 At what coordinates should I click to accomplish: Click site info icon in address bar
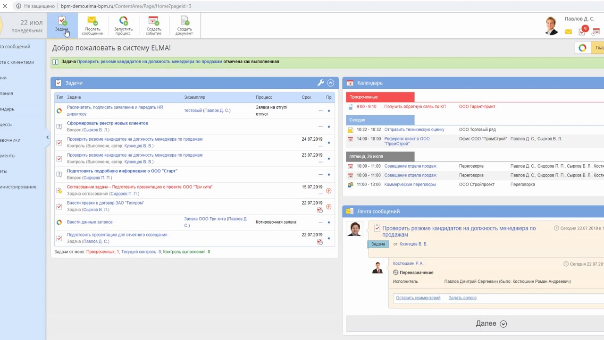click(18, 6)
